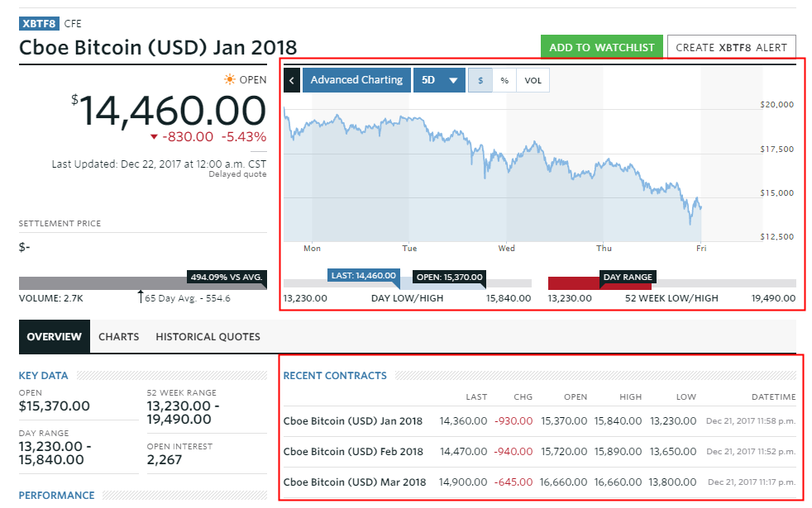Click the CHG column header
Viewport: 812px width, 508px height.
pyautogui.click(x=523, y=396)
